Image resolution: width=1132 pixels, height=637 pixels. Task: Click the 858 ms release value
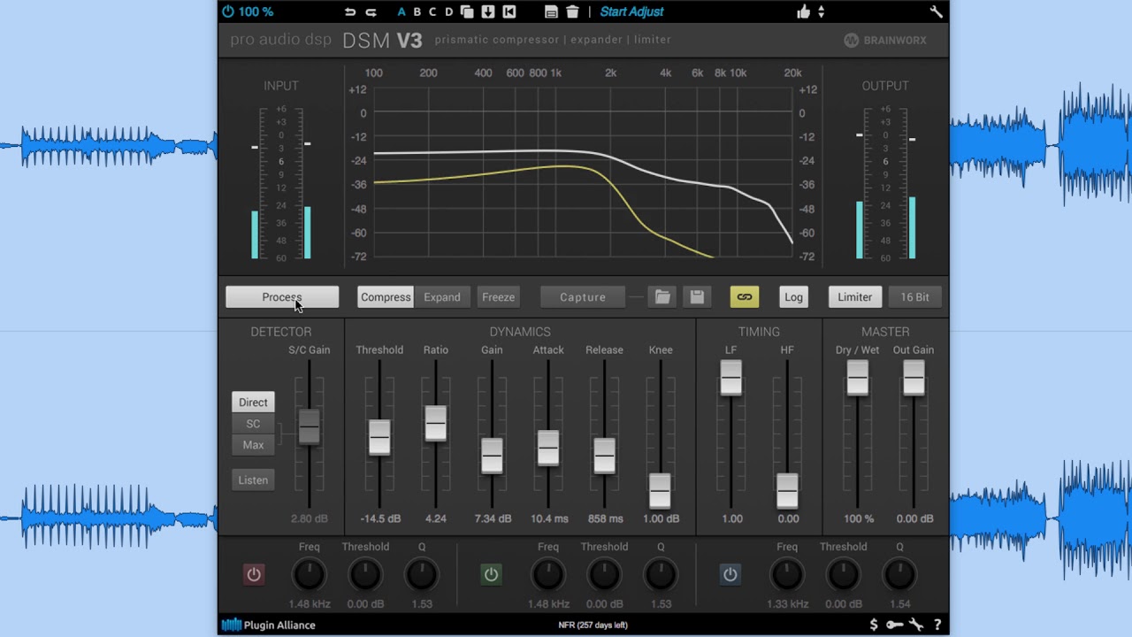pyautogui.click(x=605, y=518)
